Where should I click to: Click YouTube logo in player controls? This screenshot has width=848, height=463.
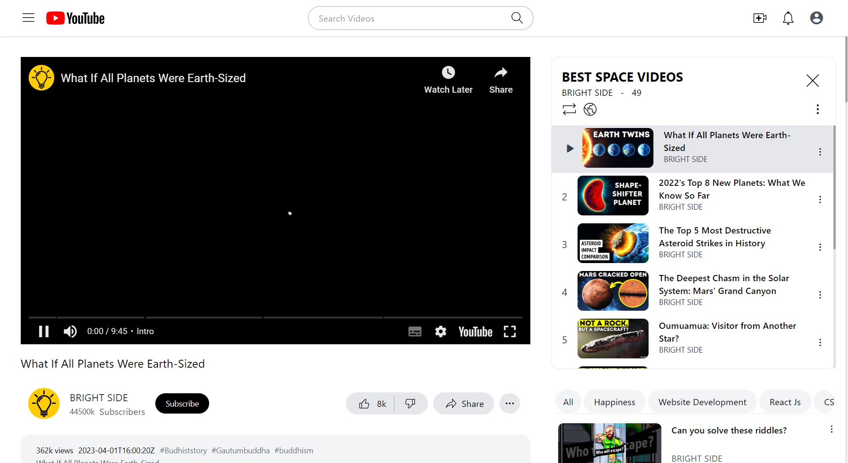pos(475,331)
